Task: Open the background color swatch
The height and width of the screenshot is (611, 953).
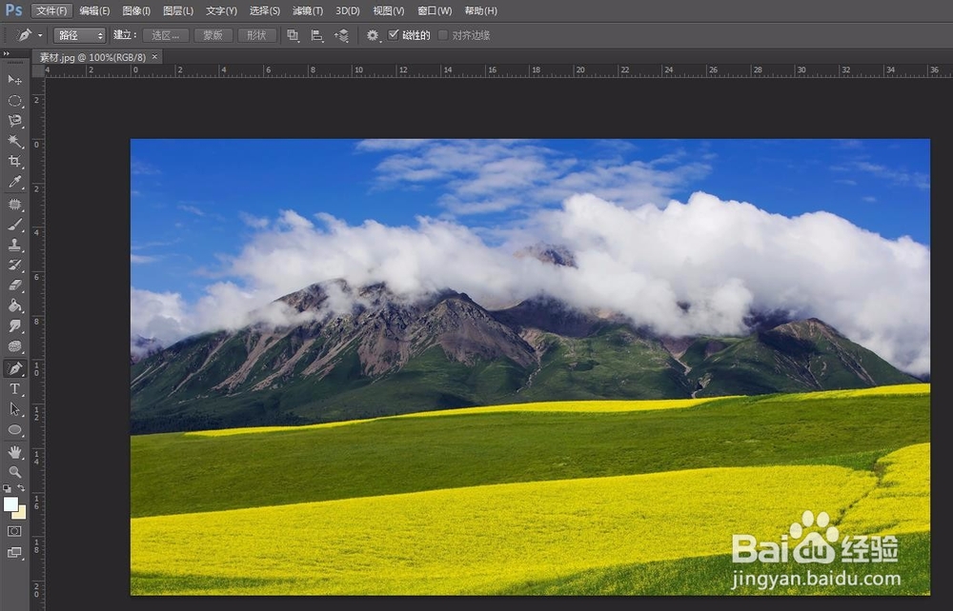Action: click(21, 513)
